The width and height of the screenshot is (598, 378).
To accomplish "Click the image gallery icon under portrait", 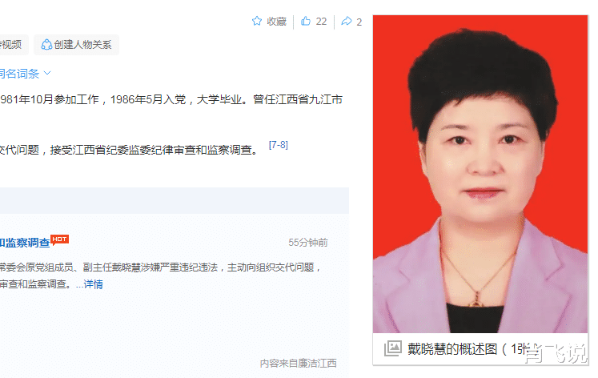I will click(x=393, y=348).
